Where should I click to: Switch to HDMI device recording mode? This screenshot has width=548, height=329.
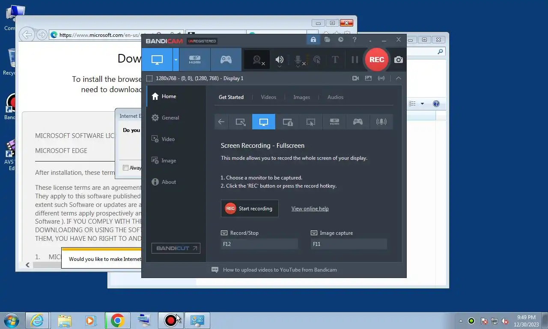[x=195, y=60]
